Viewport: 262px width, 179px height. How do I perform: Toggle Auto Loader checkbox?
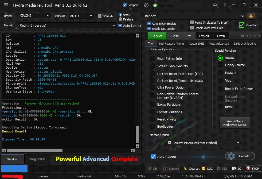point(120,26)
